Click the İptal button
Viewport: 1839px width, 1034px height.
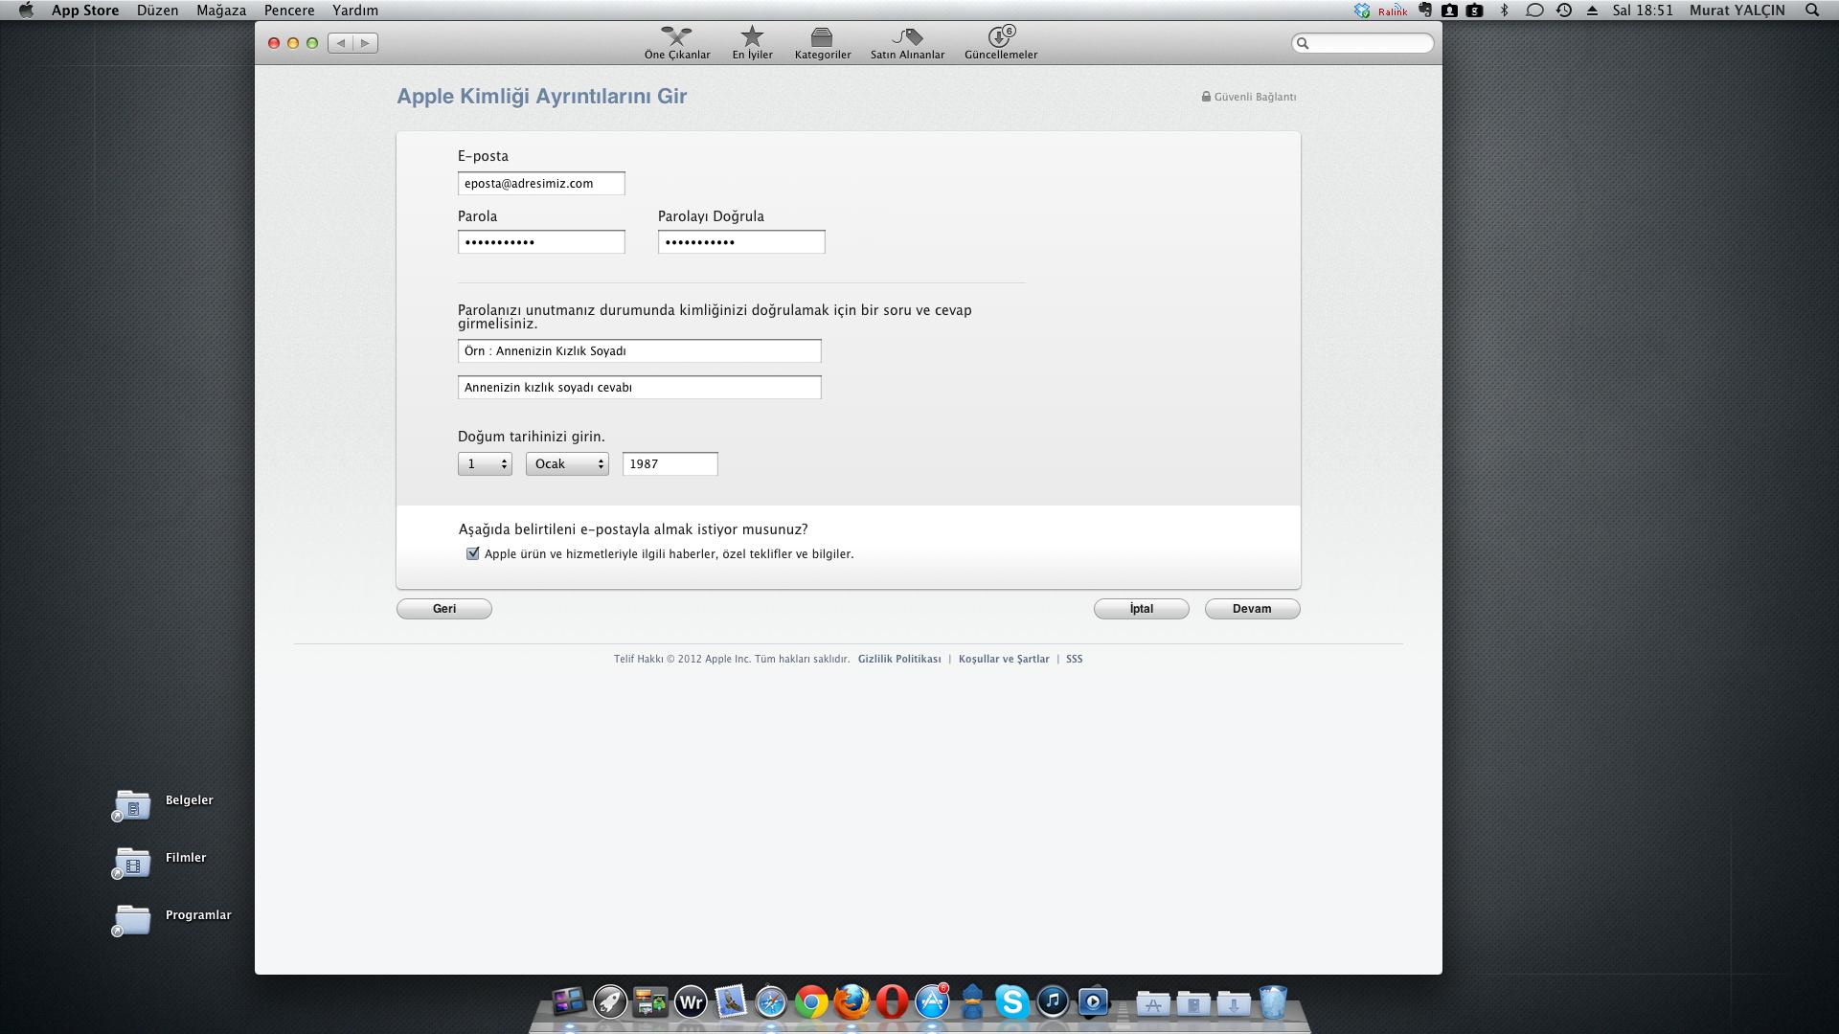[x=1141, y=609]
